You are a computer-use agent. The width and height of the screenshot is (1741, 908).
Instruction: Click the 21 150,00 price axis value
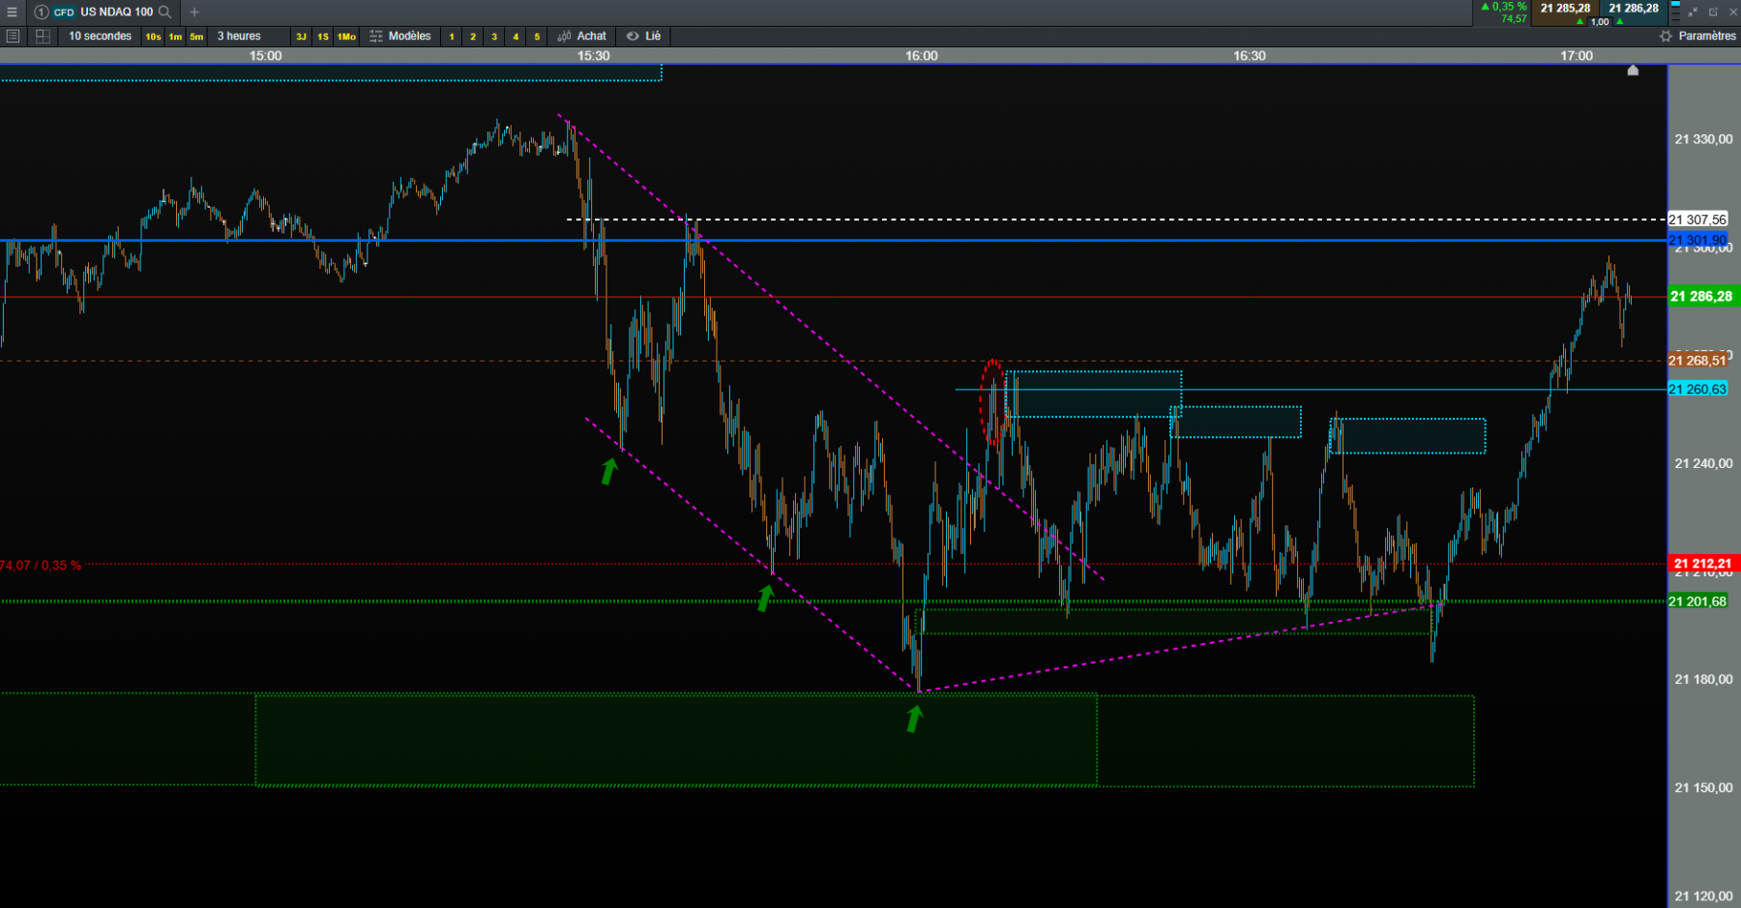1703,787
